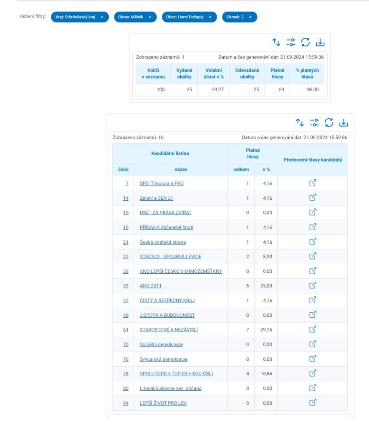Click the sort icon above the summary table
The height and width of the screenshot is (428, 369).
coord(276,42)
